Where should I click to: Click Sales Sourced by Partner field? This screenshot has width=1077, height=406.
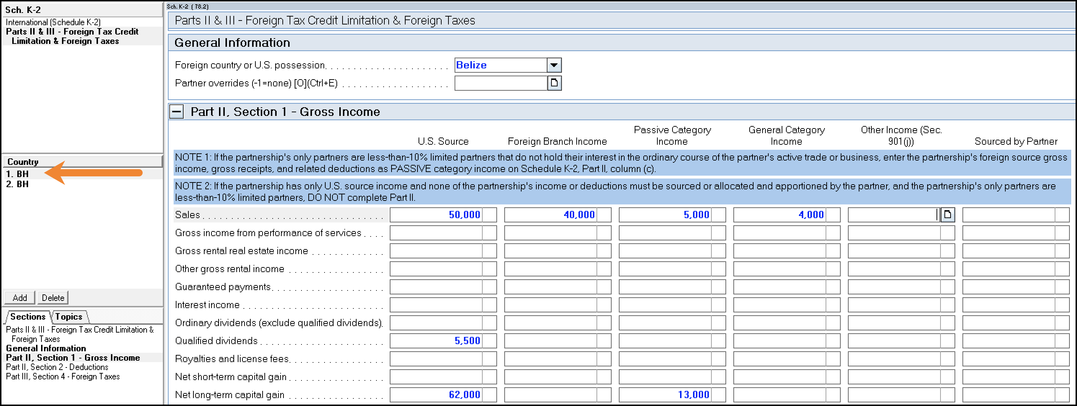[x=1009, y=215]
